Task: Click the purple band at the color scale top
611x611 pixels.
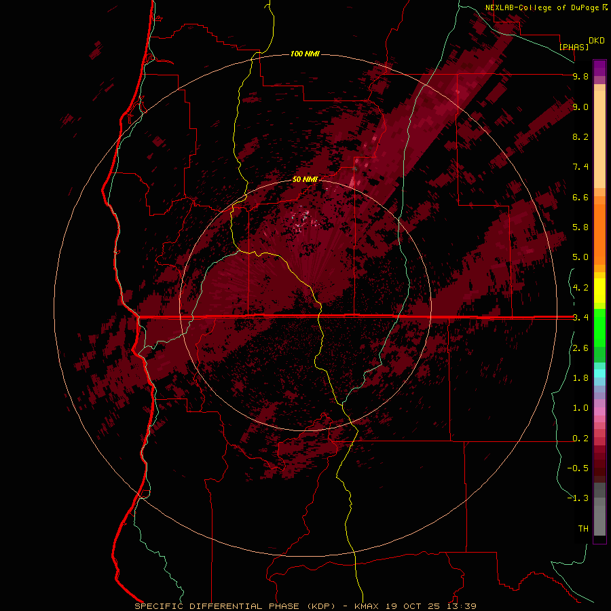Action: click(599, 68)
